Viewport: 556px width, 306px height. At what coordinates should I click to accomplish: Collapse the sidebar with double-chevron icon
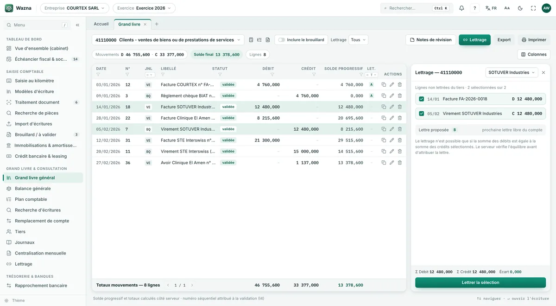[x=77, y=25]
